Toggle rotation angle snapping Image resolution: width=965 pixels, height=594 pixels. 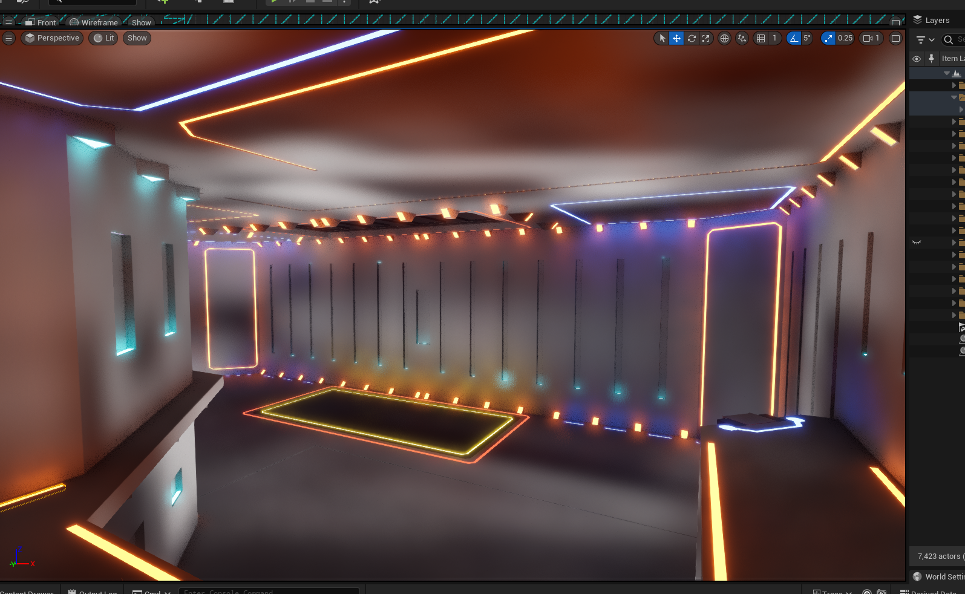point(793,38)
